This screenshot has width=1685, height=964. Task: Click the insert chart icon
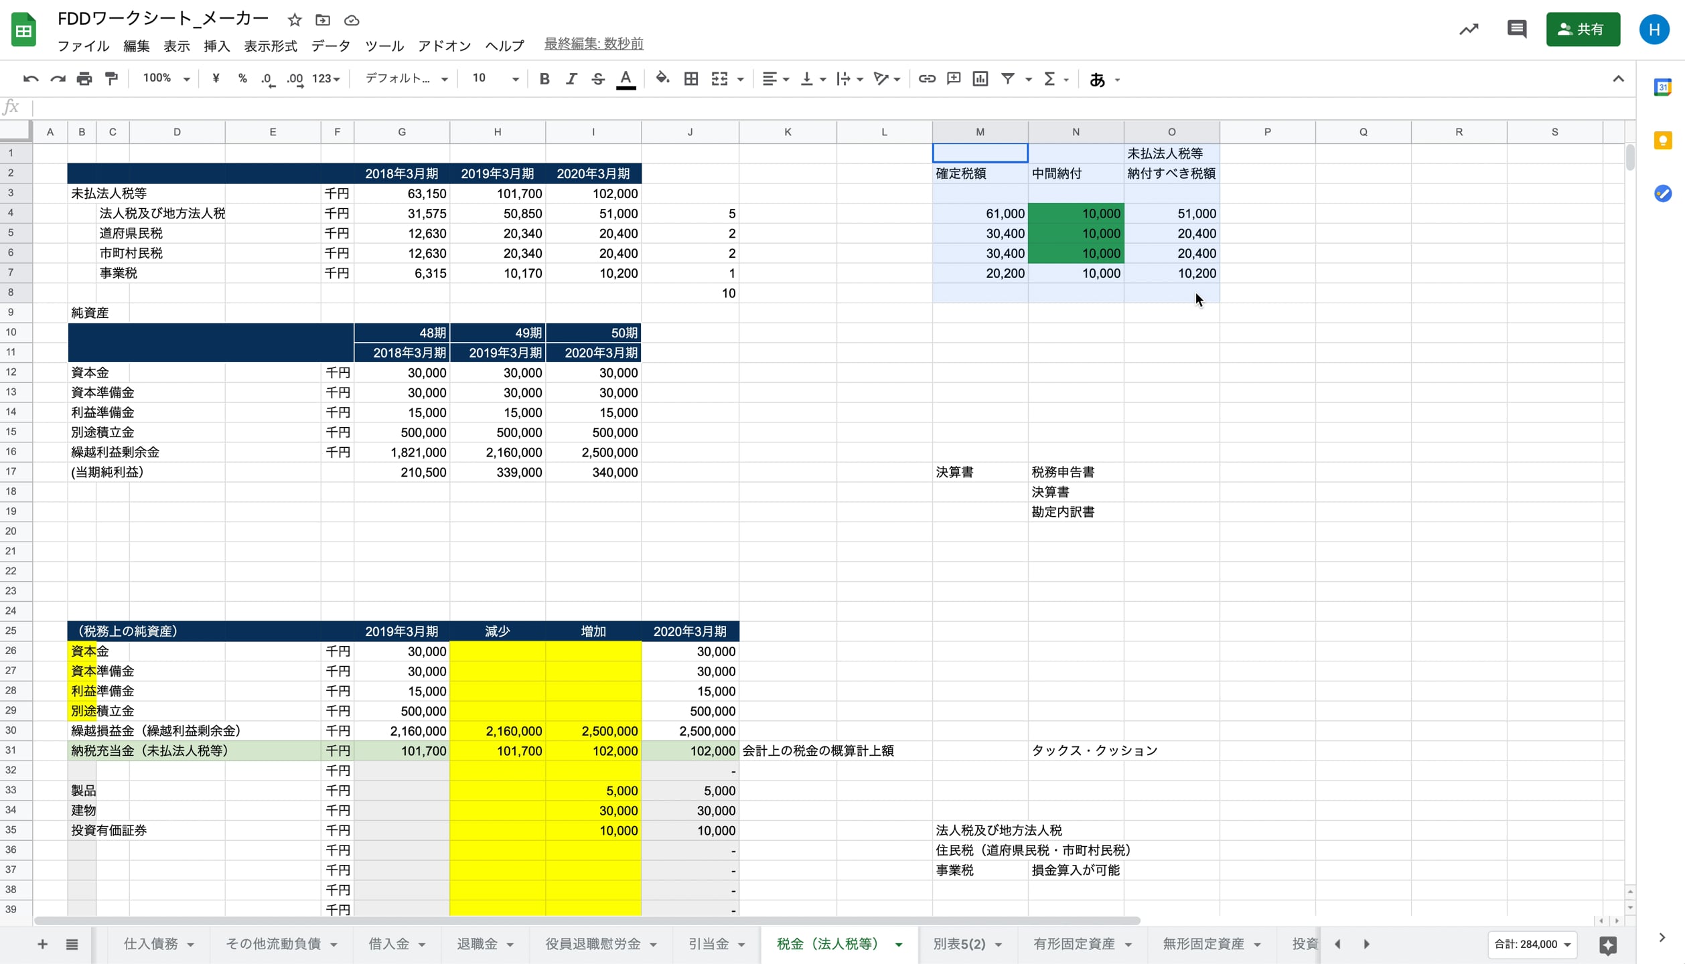point(980,79)
